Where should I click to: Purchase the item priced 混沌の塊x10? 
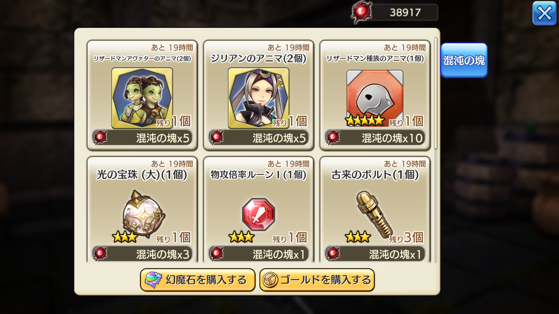(375, 138)
